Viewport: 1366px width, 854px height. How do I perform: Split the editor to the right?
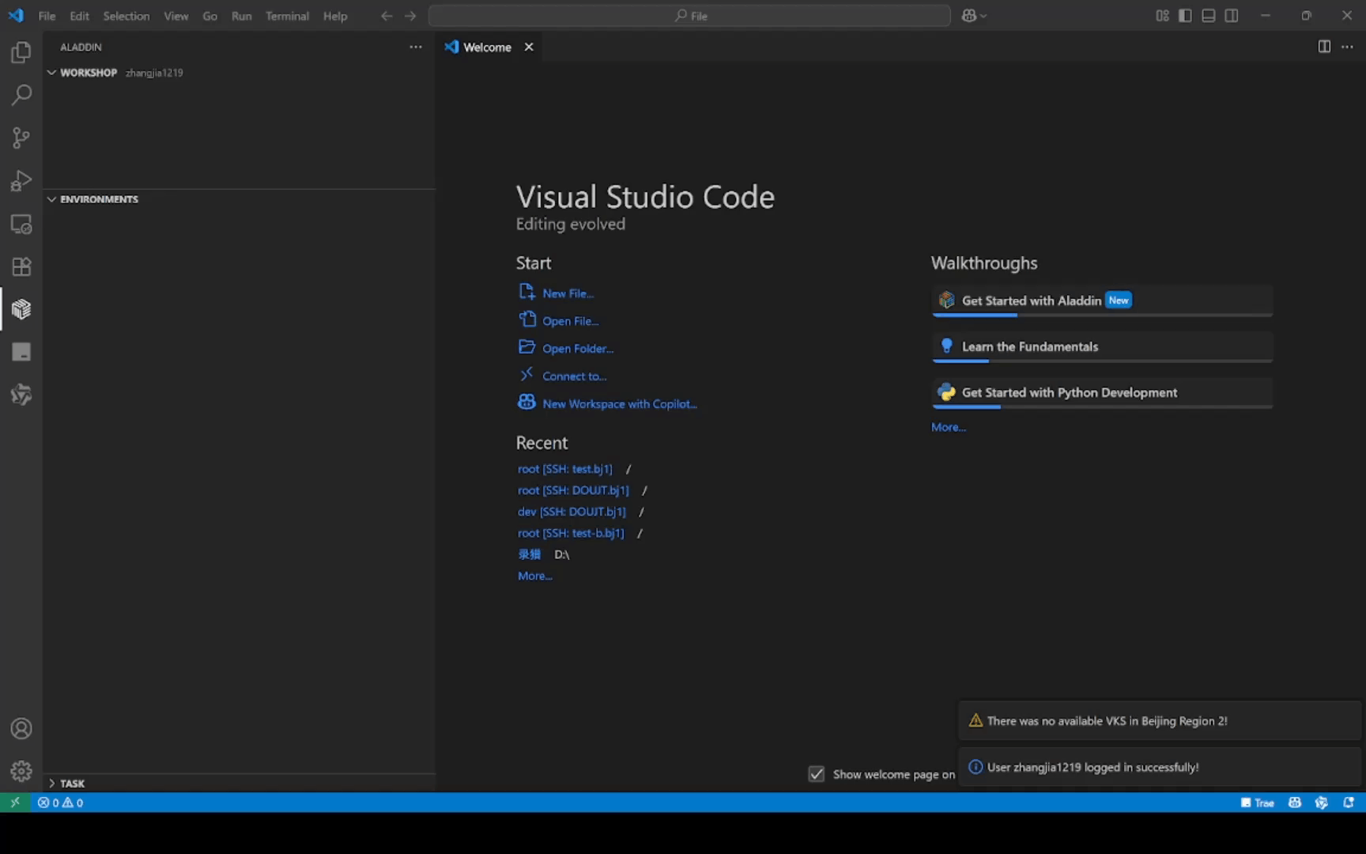[x=1324, y=47]
